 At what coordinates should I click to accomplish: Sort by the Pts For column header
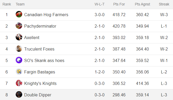[119, 4]
